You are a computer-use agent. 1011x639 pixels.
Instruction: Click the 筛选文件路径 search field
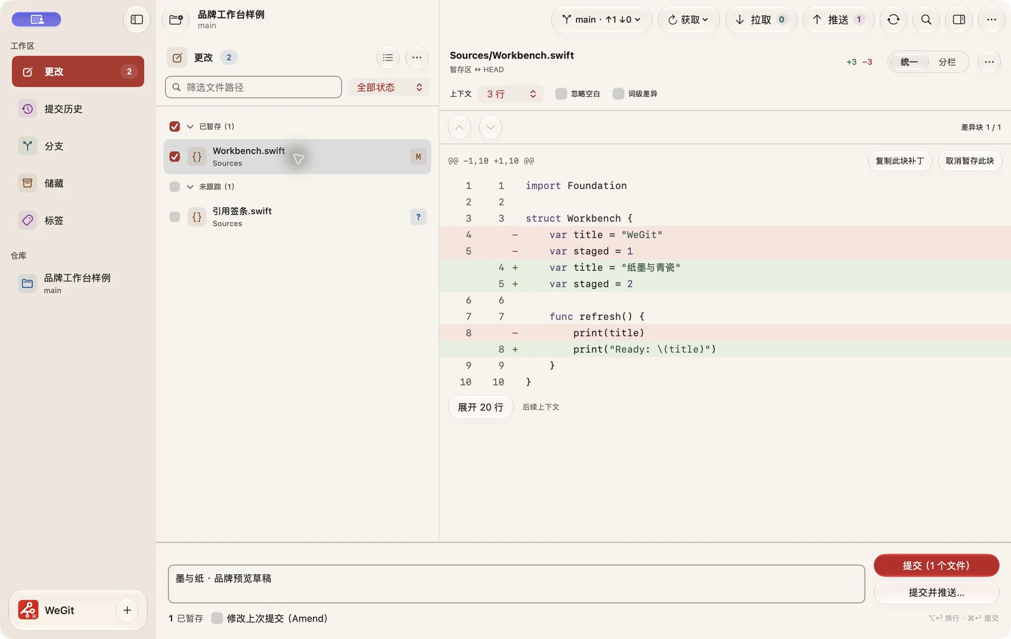point(253,87)
